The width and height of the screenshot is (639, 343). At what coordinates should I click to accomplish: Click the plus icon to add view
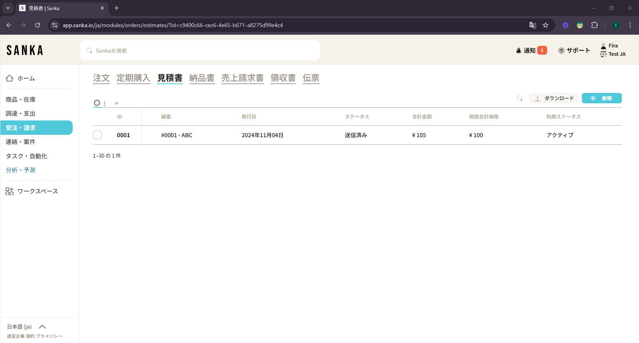[117, 103]
